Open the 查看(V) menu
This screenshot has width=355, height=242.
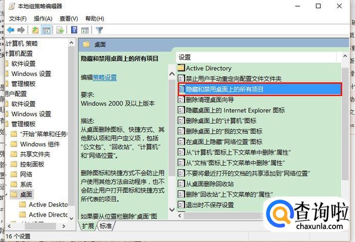(69, 18)
